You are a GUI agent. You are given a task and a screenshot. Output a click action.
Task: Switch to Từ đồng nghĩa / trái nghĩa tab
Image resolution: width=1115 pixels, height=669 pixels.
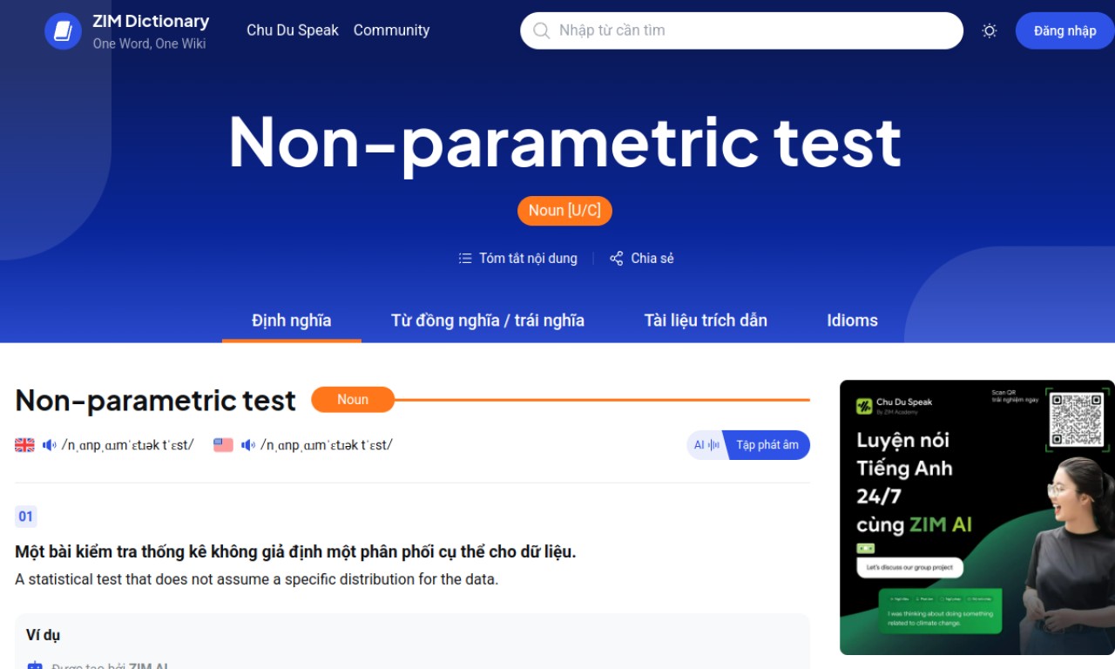pos(488,321)
